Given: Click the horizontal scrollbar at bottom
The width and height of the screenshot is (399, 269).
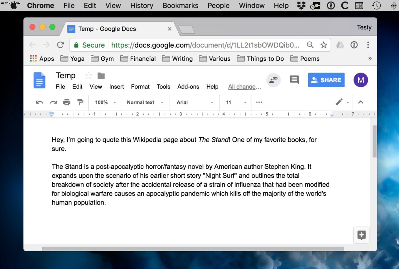Looking at the screenshot, I should [193, 248].
